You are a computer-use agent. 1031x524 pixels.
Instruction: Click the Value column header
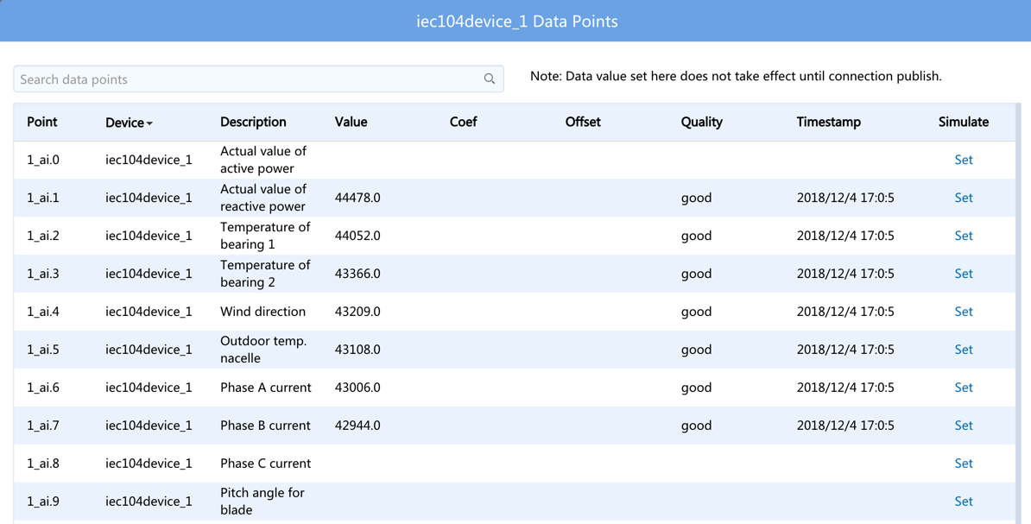point(351,122)
